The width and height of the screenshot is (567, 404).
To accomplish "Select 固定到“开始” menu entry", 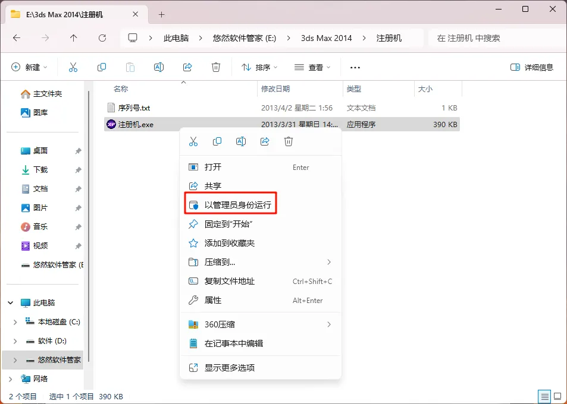I will click(261, 224).
